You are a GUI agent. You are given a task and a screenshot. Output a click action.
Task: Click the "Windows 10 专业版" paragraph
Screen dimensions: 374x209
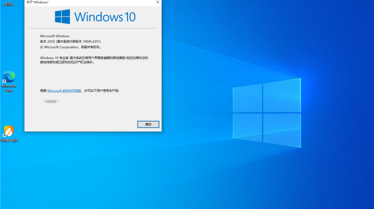pyautogui.click(x=94, y=60)
